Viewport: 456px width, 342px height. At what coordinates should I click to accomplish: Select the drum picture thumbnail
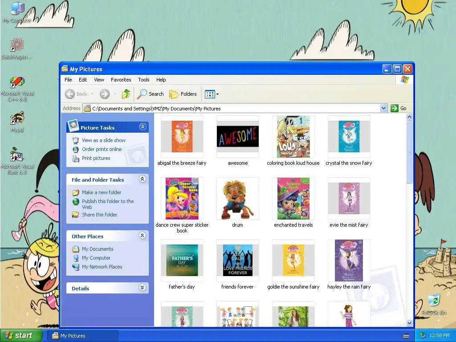tap(238, 199)
